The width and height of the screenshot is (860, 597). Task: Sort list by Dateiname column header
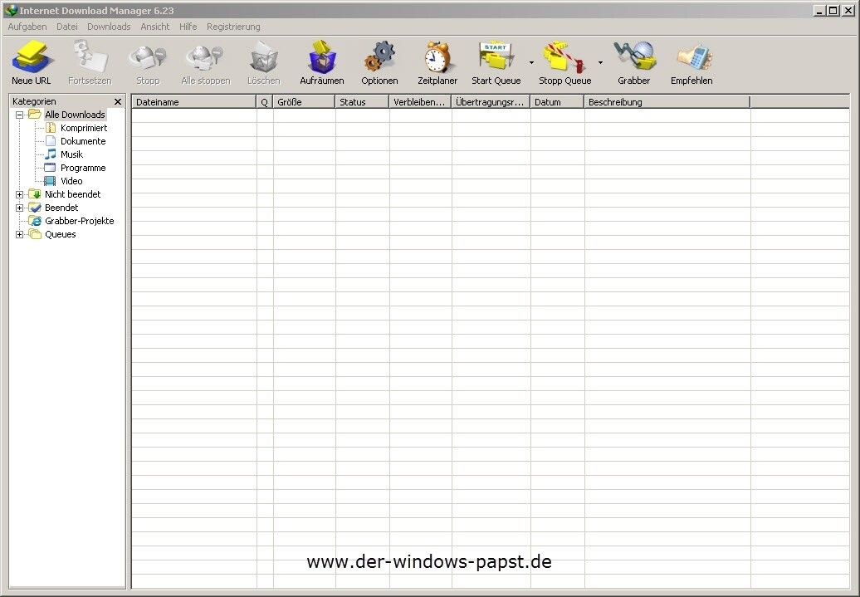tap(193, 102)
